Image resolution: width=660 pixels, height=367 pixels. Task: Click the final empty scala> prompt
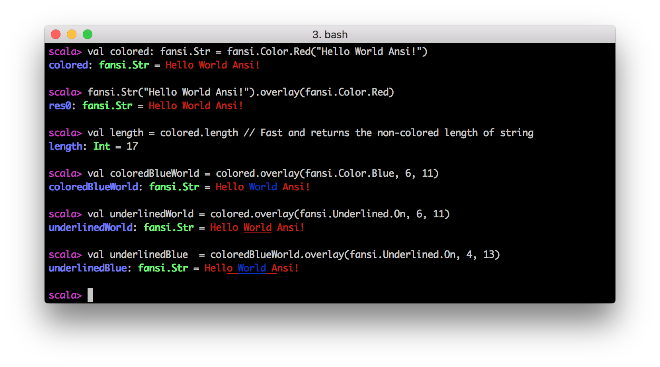coord(65,295)
